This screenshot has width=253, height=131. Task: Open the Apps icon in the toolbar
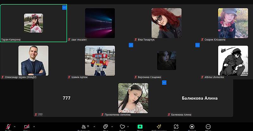(x=176, y=127)
